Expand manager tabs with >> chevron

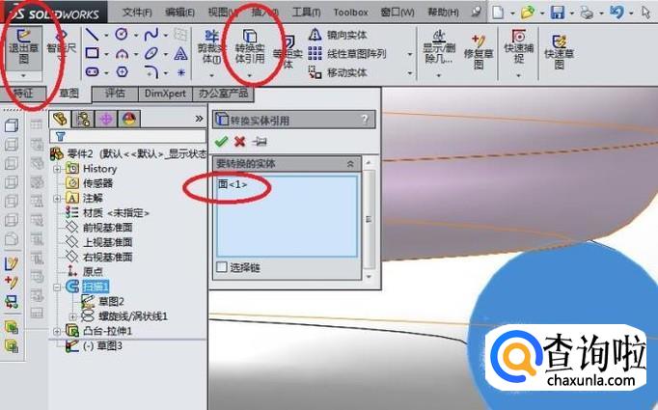(x=199, y=119)
